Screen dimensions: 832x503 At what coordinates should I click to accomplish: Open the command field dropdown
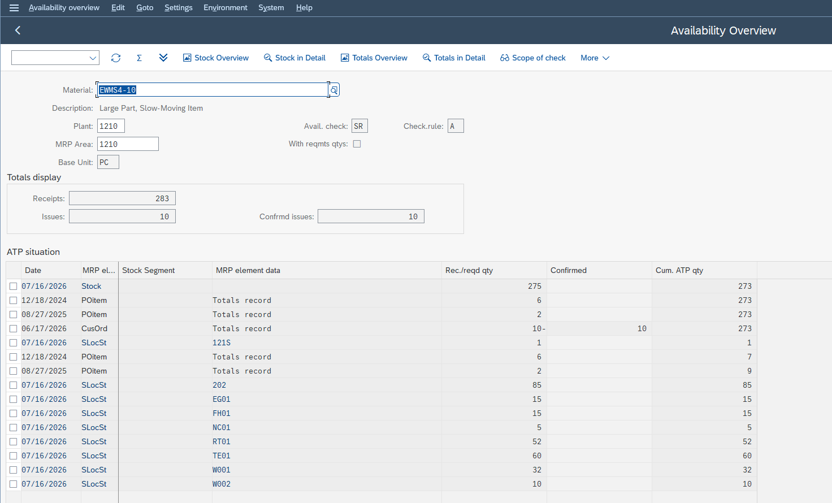tap(93, 58)
